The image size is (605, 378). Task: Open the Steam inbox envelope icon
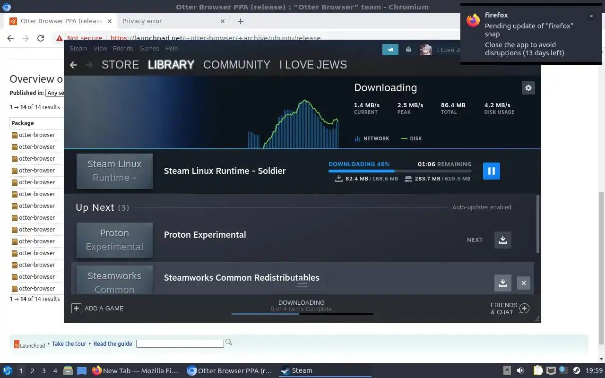(x=409, y=50)
